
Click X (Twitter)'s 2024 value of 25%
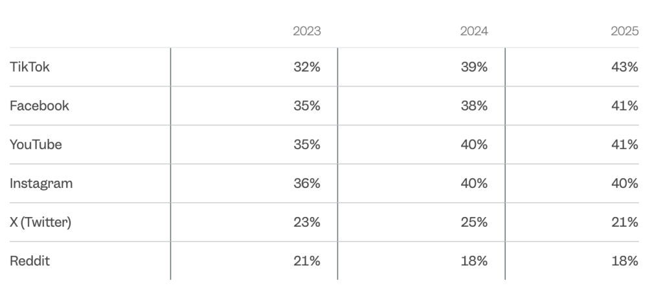[x=474, y=222]
